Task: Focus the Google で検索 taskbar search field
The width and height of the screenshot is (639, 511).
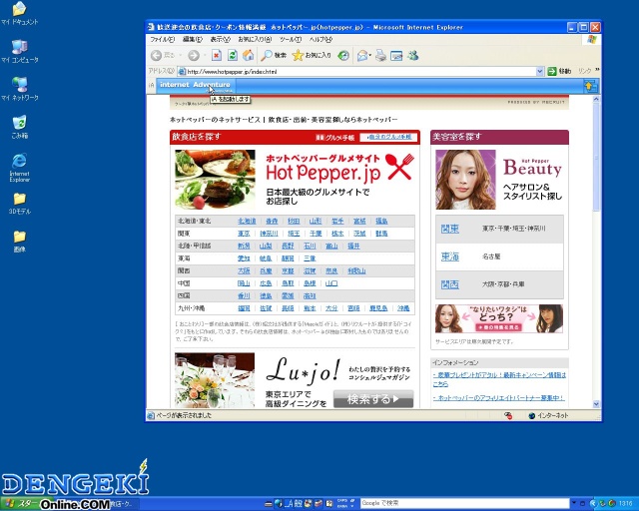Action: (465, 503)
